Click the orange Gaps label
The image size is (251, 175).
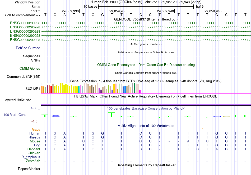click(x=36, y=130)
